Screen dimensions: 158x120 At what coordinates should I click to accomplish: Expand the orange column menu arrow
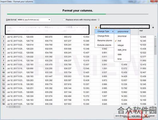(99, 27)
